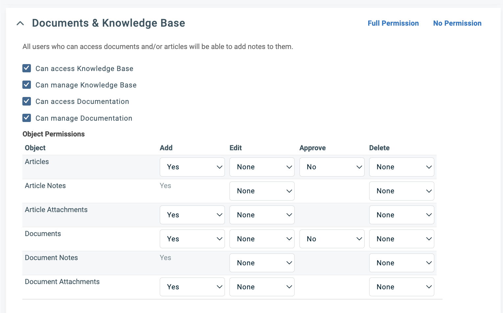Disable Can manage Knowledge Base
Image resolution: width=503 pixels, height=313 pixels.
coord(27,84)
